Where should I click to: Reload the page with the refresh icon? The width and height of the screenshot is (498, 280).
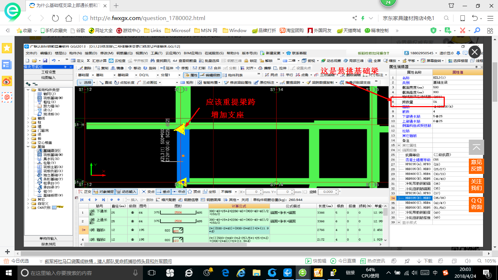click(55, 18)
